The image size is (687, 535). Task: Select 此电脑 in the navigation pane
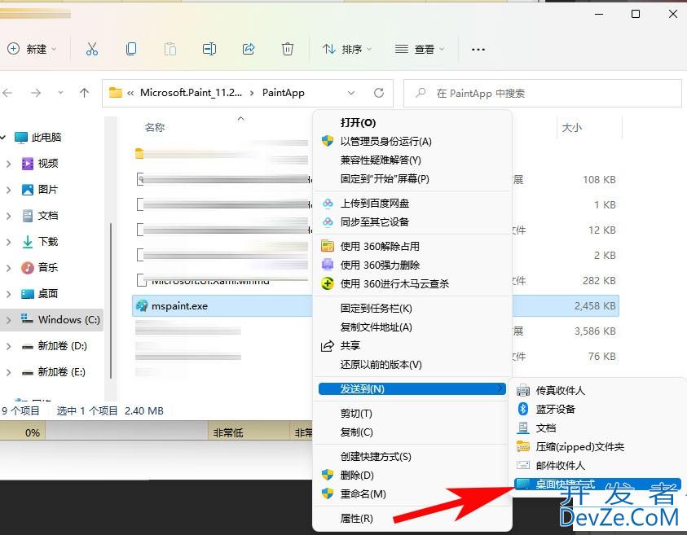pyautogui.click(x=46, y=138)
